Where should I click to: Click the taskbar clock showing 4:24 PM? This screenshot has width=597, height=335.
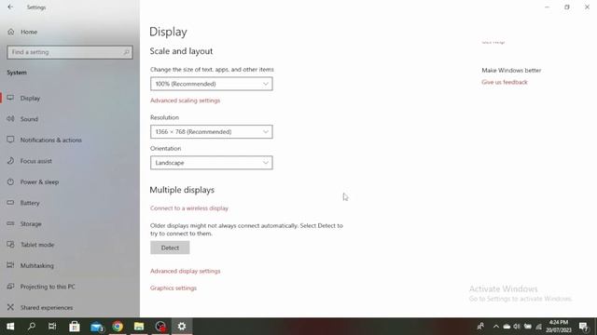[x=559, y=327]
